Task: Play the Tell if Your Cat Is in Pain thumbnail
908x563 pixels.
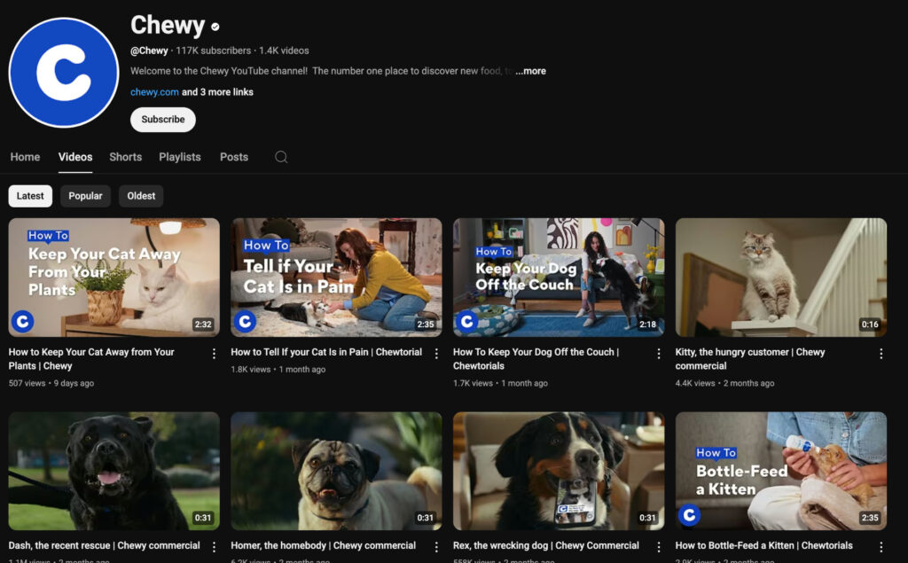Action: click(x=336, y=278)
